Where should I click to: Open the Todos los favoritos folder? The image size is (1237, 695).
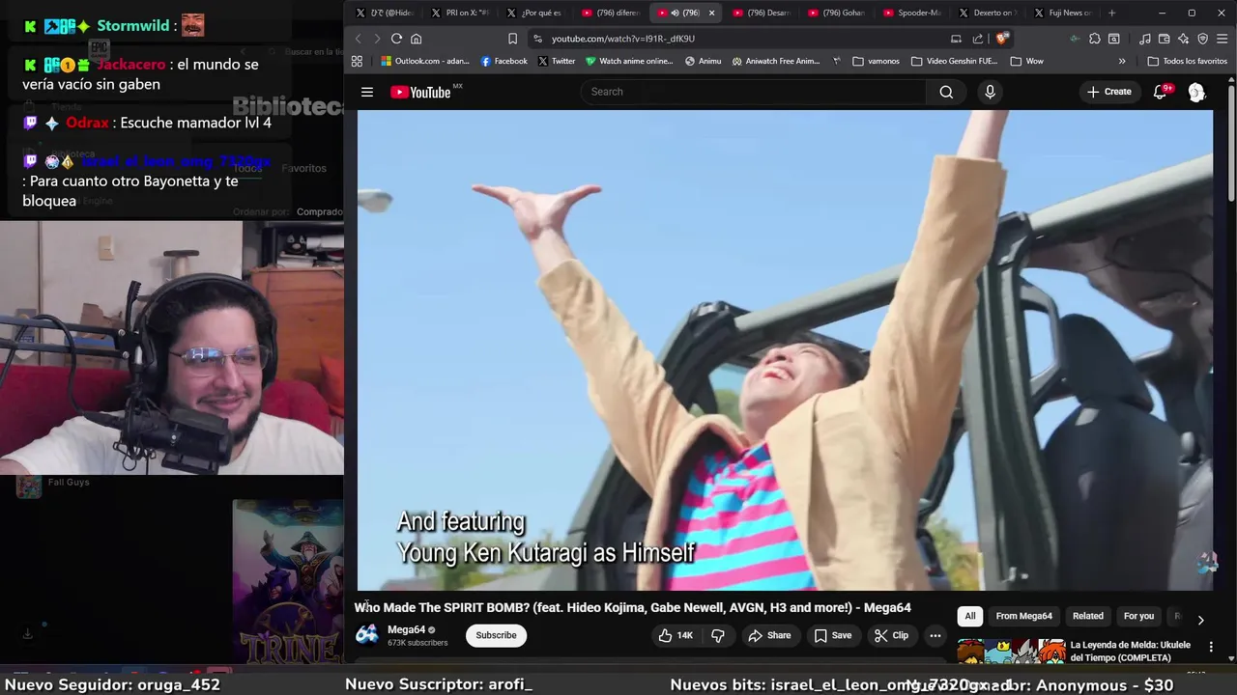click(1187, 61)
